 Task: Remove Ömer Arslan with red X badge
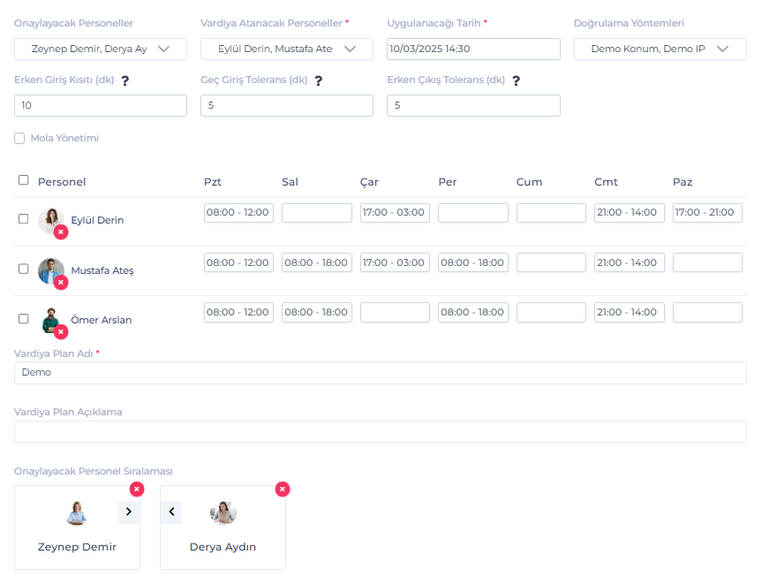[61, 331]
